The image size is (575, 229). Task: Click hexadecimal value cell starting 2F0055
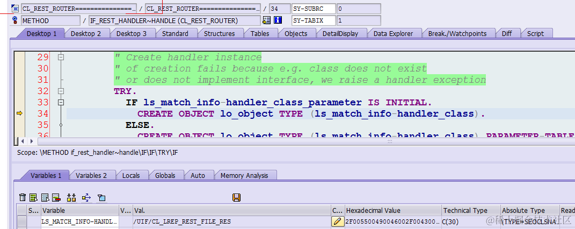pos(393,221)
